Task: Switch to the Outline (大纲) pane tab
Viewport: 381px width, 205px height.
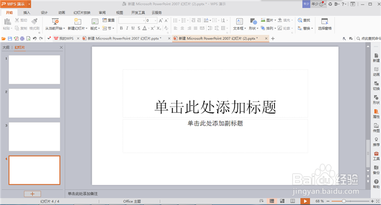Action: coord(6,47)
